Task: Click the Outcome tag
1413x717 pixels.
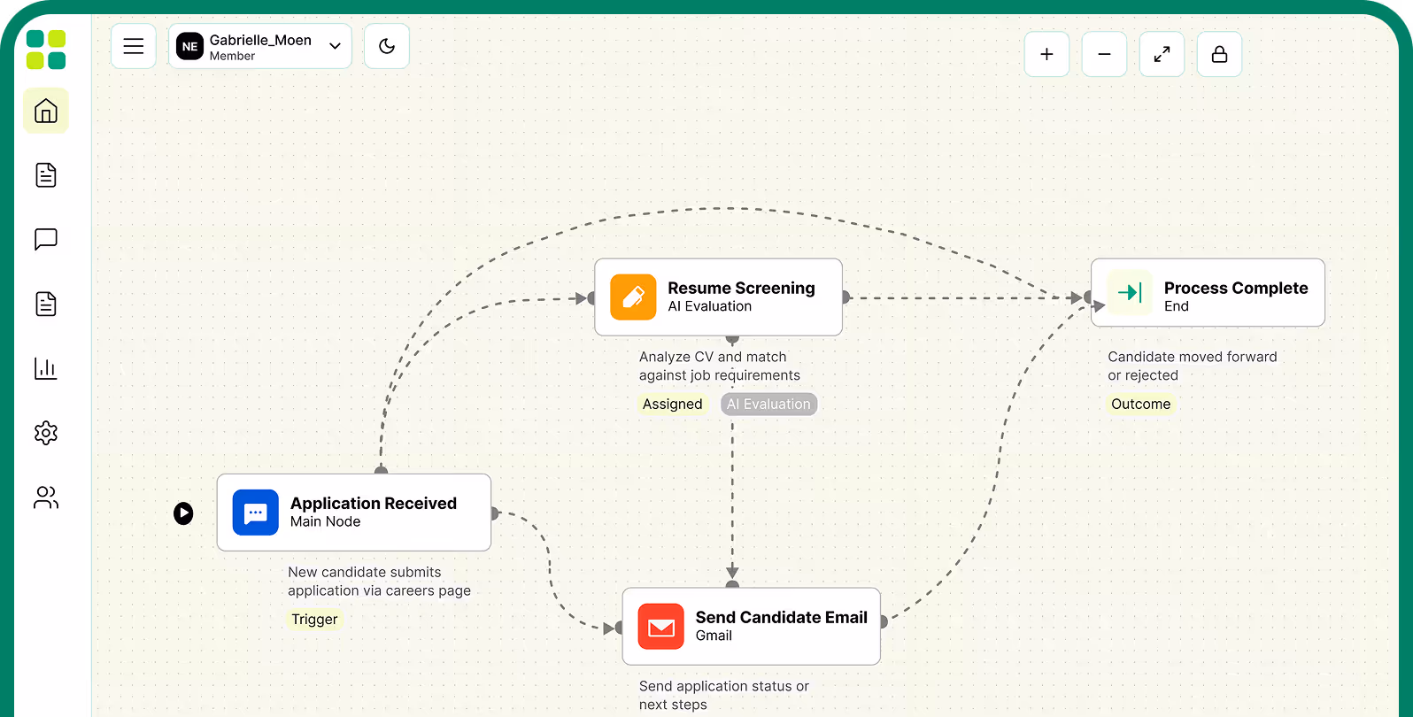Action: [x=1140, y=404]
